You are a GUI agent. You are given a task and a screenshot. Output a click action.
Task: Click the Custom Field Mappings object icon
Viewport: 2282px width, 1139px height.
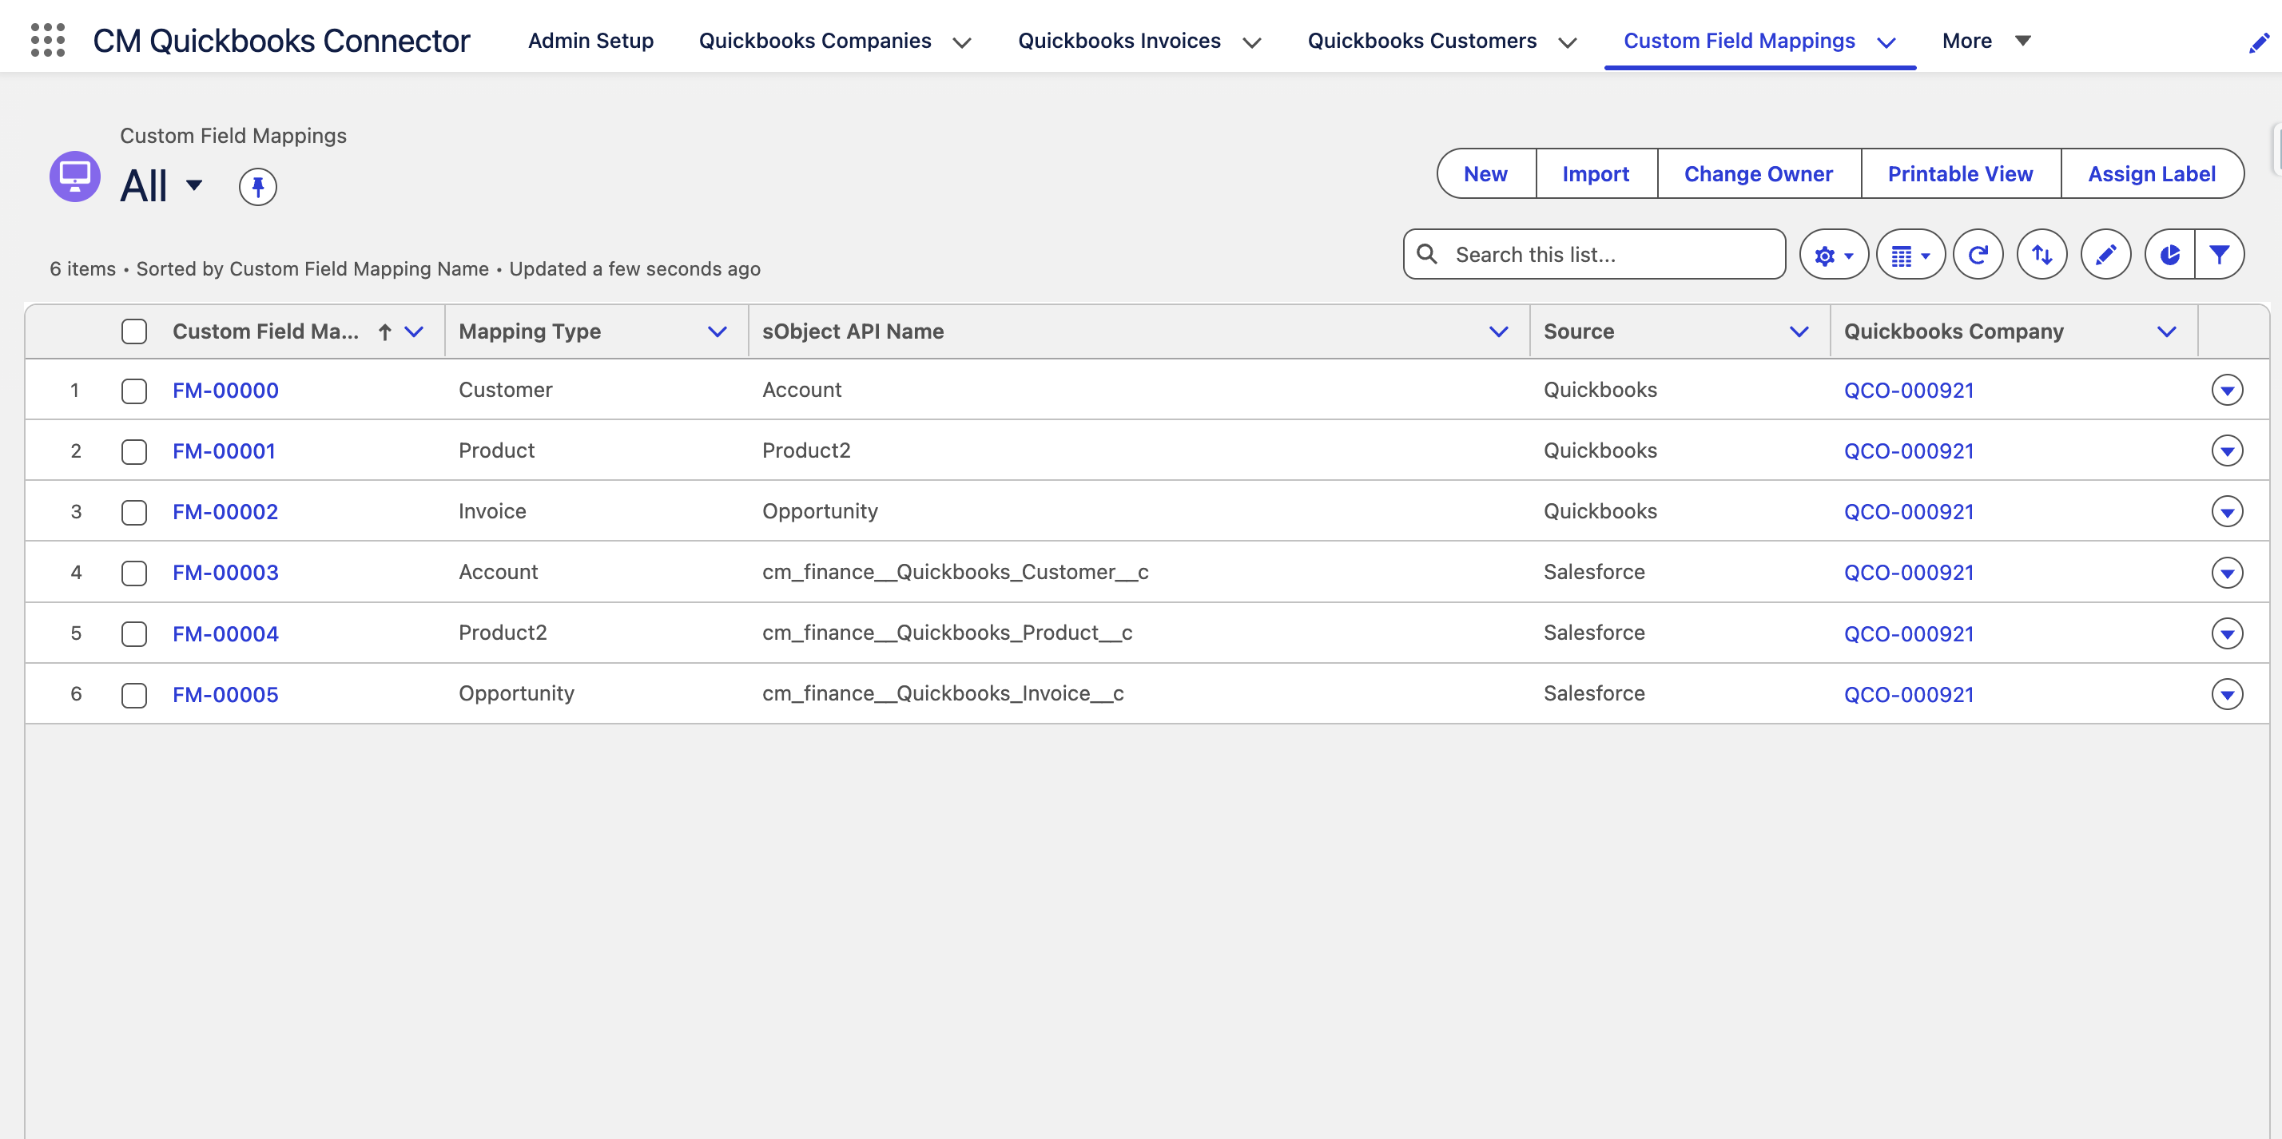pyautogui.click(x=74, y=177)
